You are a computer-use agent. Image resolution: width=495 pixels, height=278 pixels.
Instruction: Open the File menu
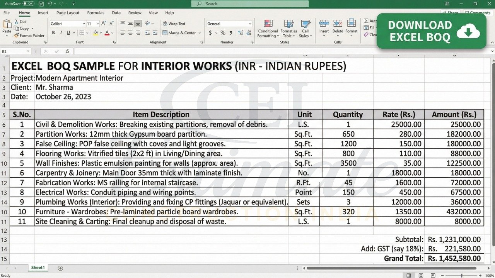(7, 13)
